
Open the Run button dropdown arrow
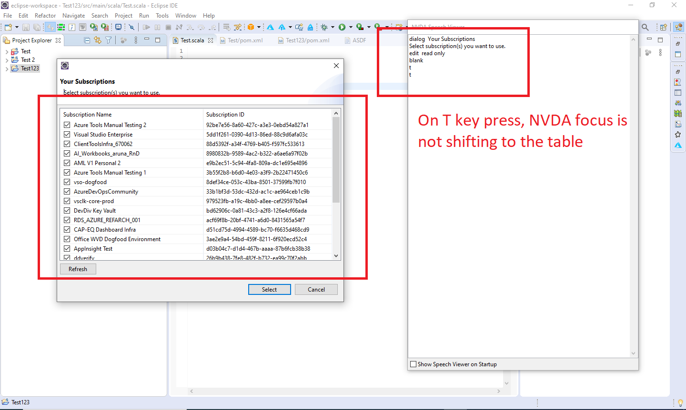point(351,27)
